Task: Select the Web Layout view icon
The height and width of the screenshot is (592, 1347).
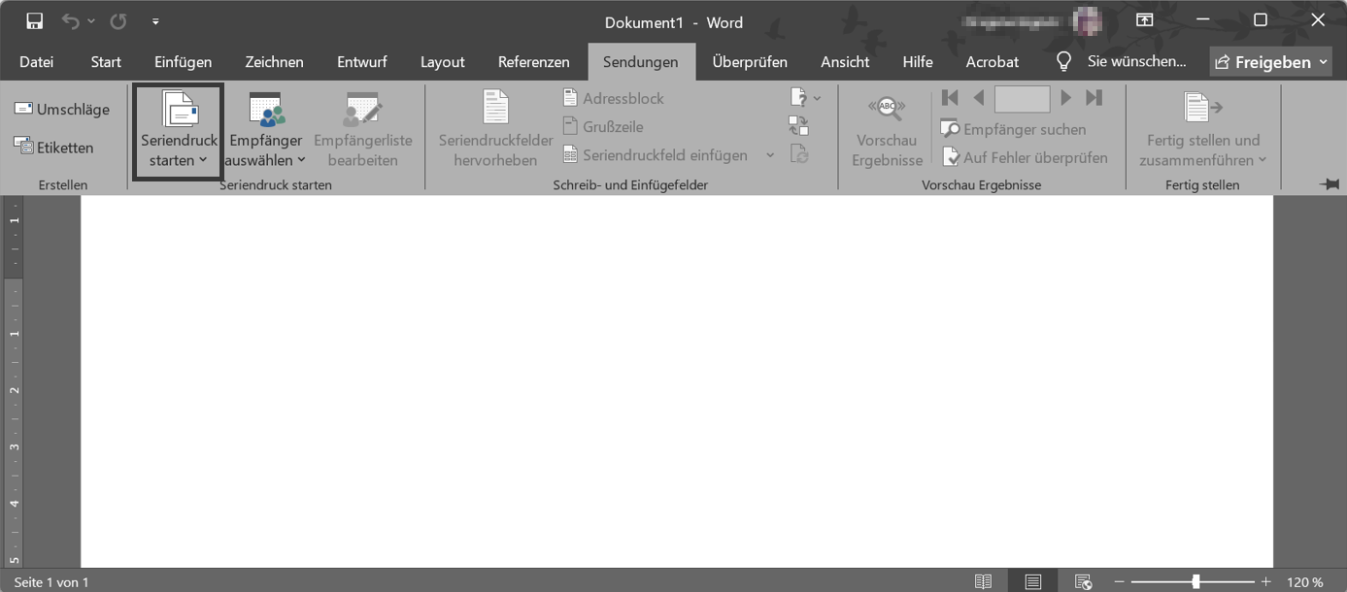Action: (1083, 581)
